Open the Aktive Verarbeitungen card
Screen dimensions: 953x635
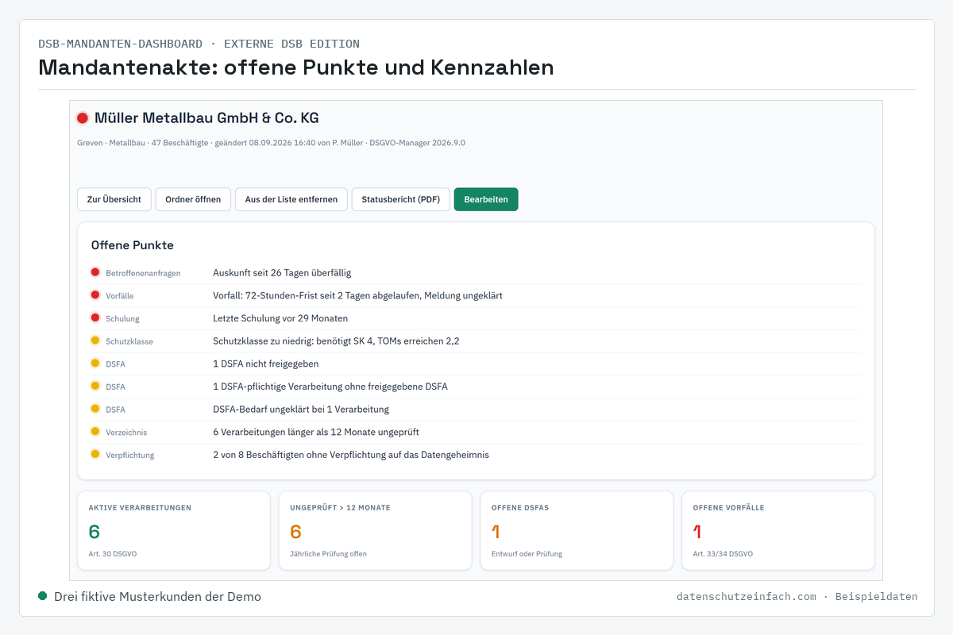click(174, 530)
